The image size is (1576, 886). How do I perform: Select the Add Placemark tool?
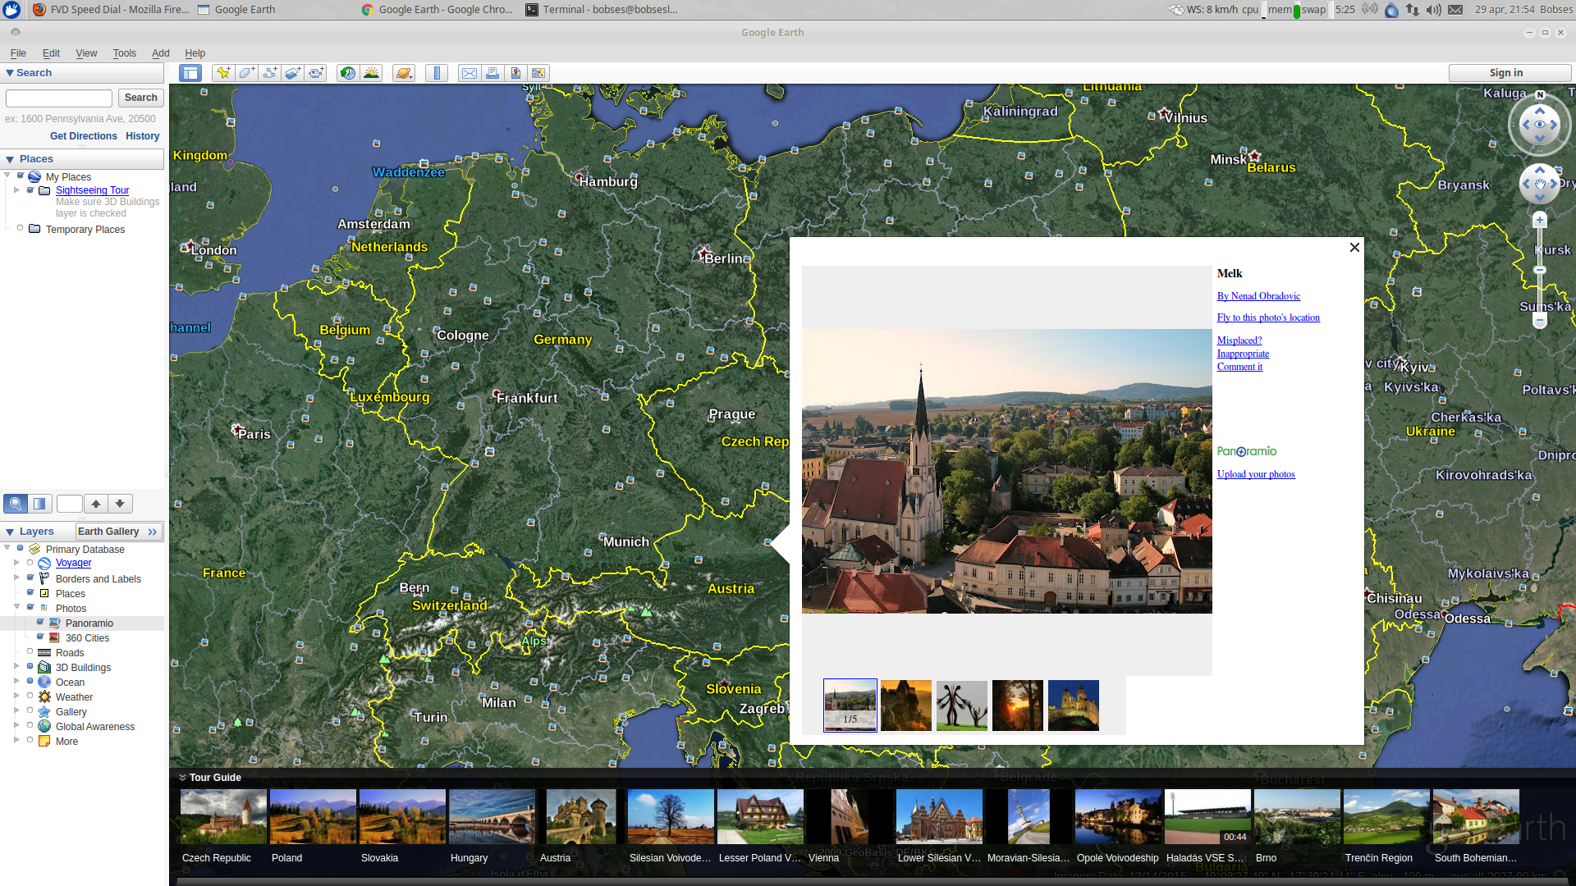[222, 73]
